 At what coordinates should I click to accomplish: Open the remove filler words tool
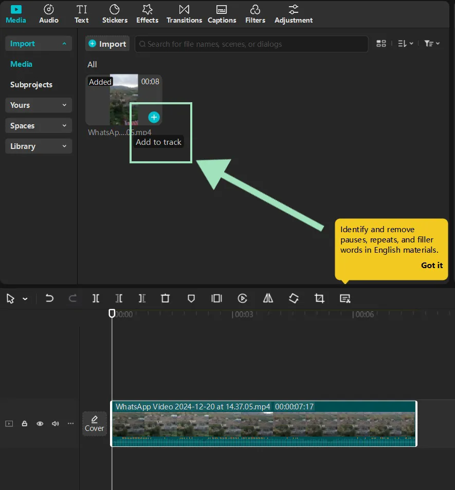345,298
